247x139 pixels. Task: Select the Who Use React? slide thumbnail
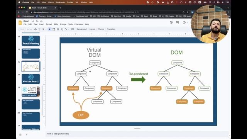(31, 79)
